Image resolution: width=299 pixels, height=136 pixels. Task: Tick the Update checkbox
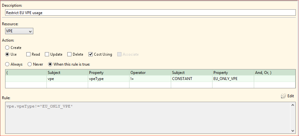[47, 54]
